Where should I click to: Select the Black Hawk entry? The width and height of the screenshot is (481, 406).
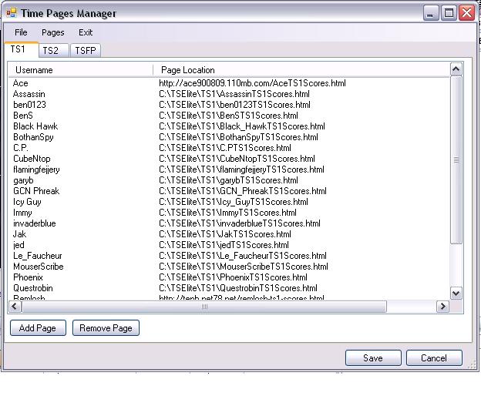click(x=35, y=126)
